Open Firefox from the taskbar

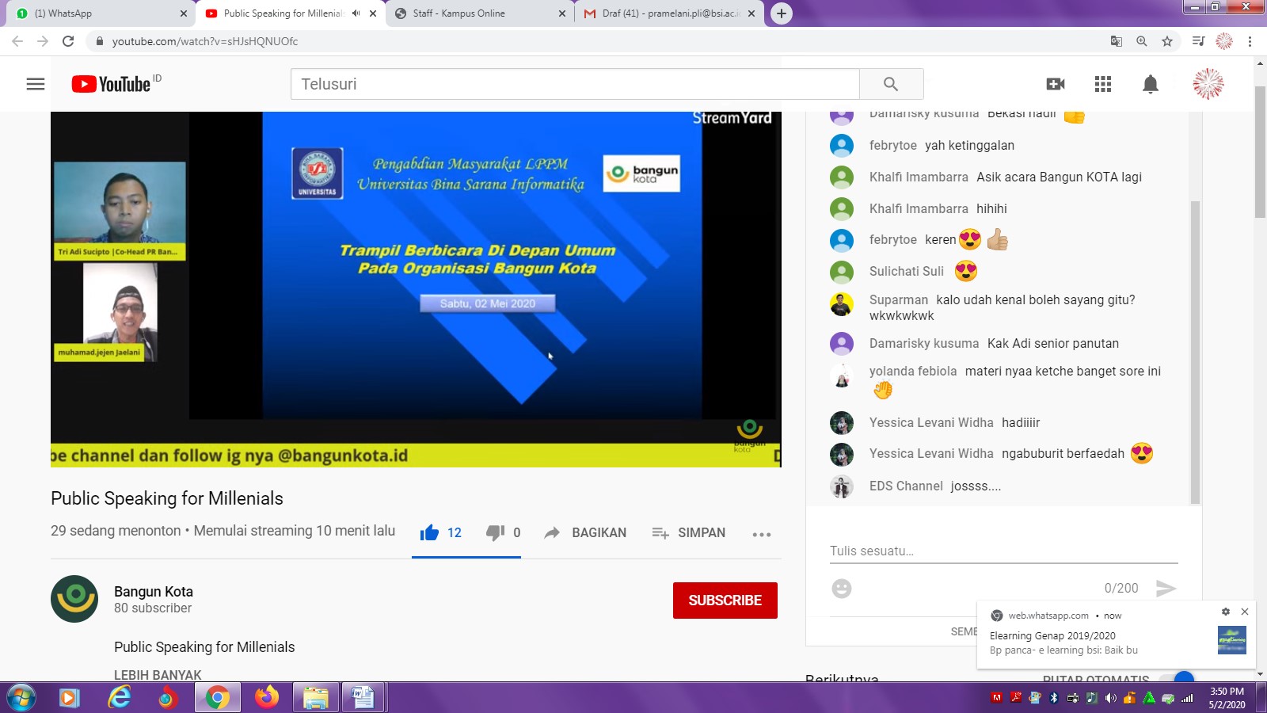coord(267,698)
